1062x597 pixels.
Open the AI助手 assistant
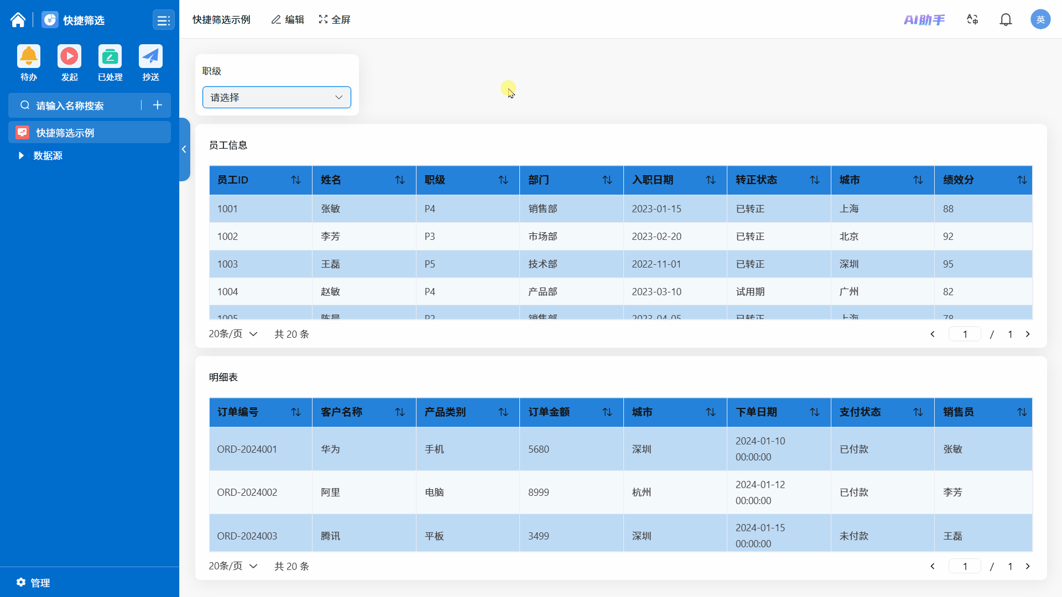pos(924,20)
